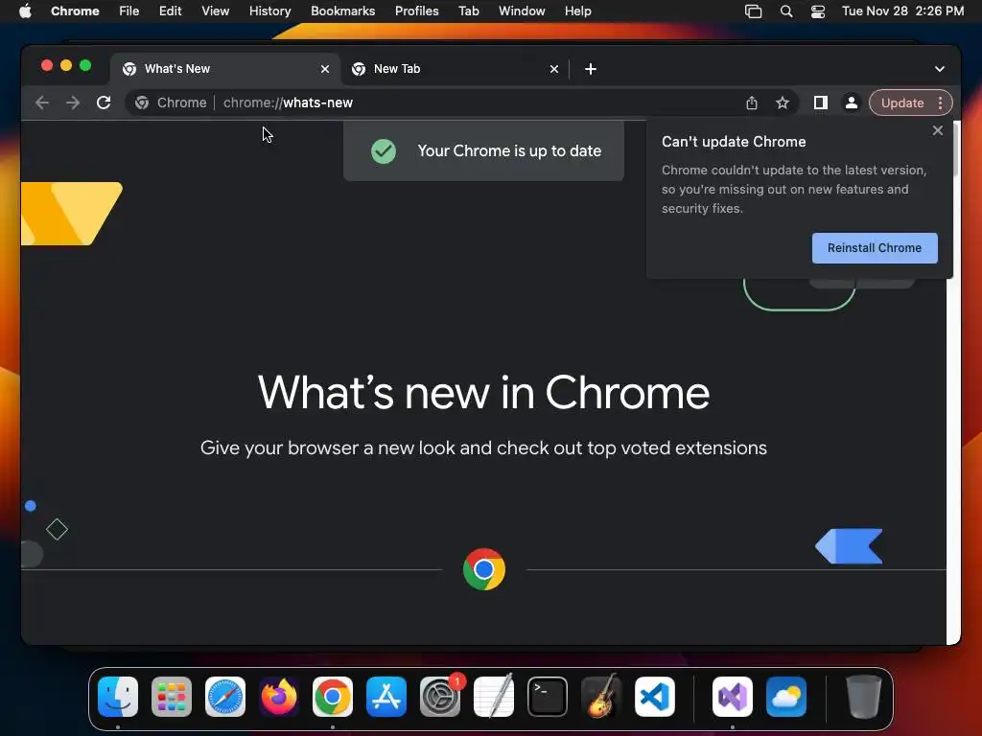Image resolution: width=982 pixels, height=736 pixels.
Task: Click the Stage Manager menu bar icon
Action: click(x=753, y=11)
